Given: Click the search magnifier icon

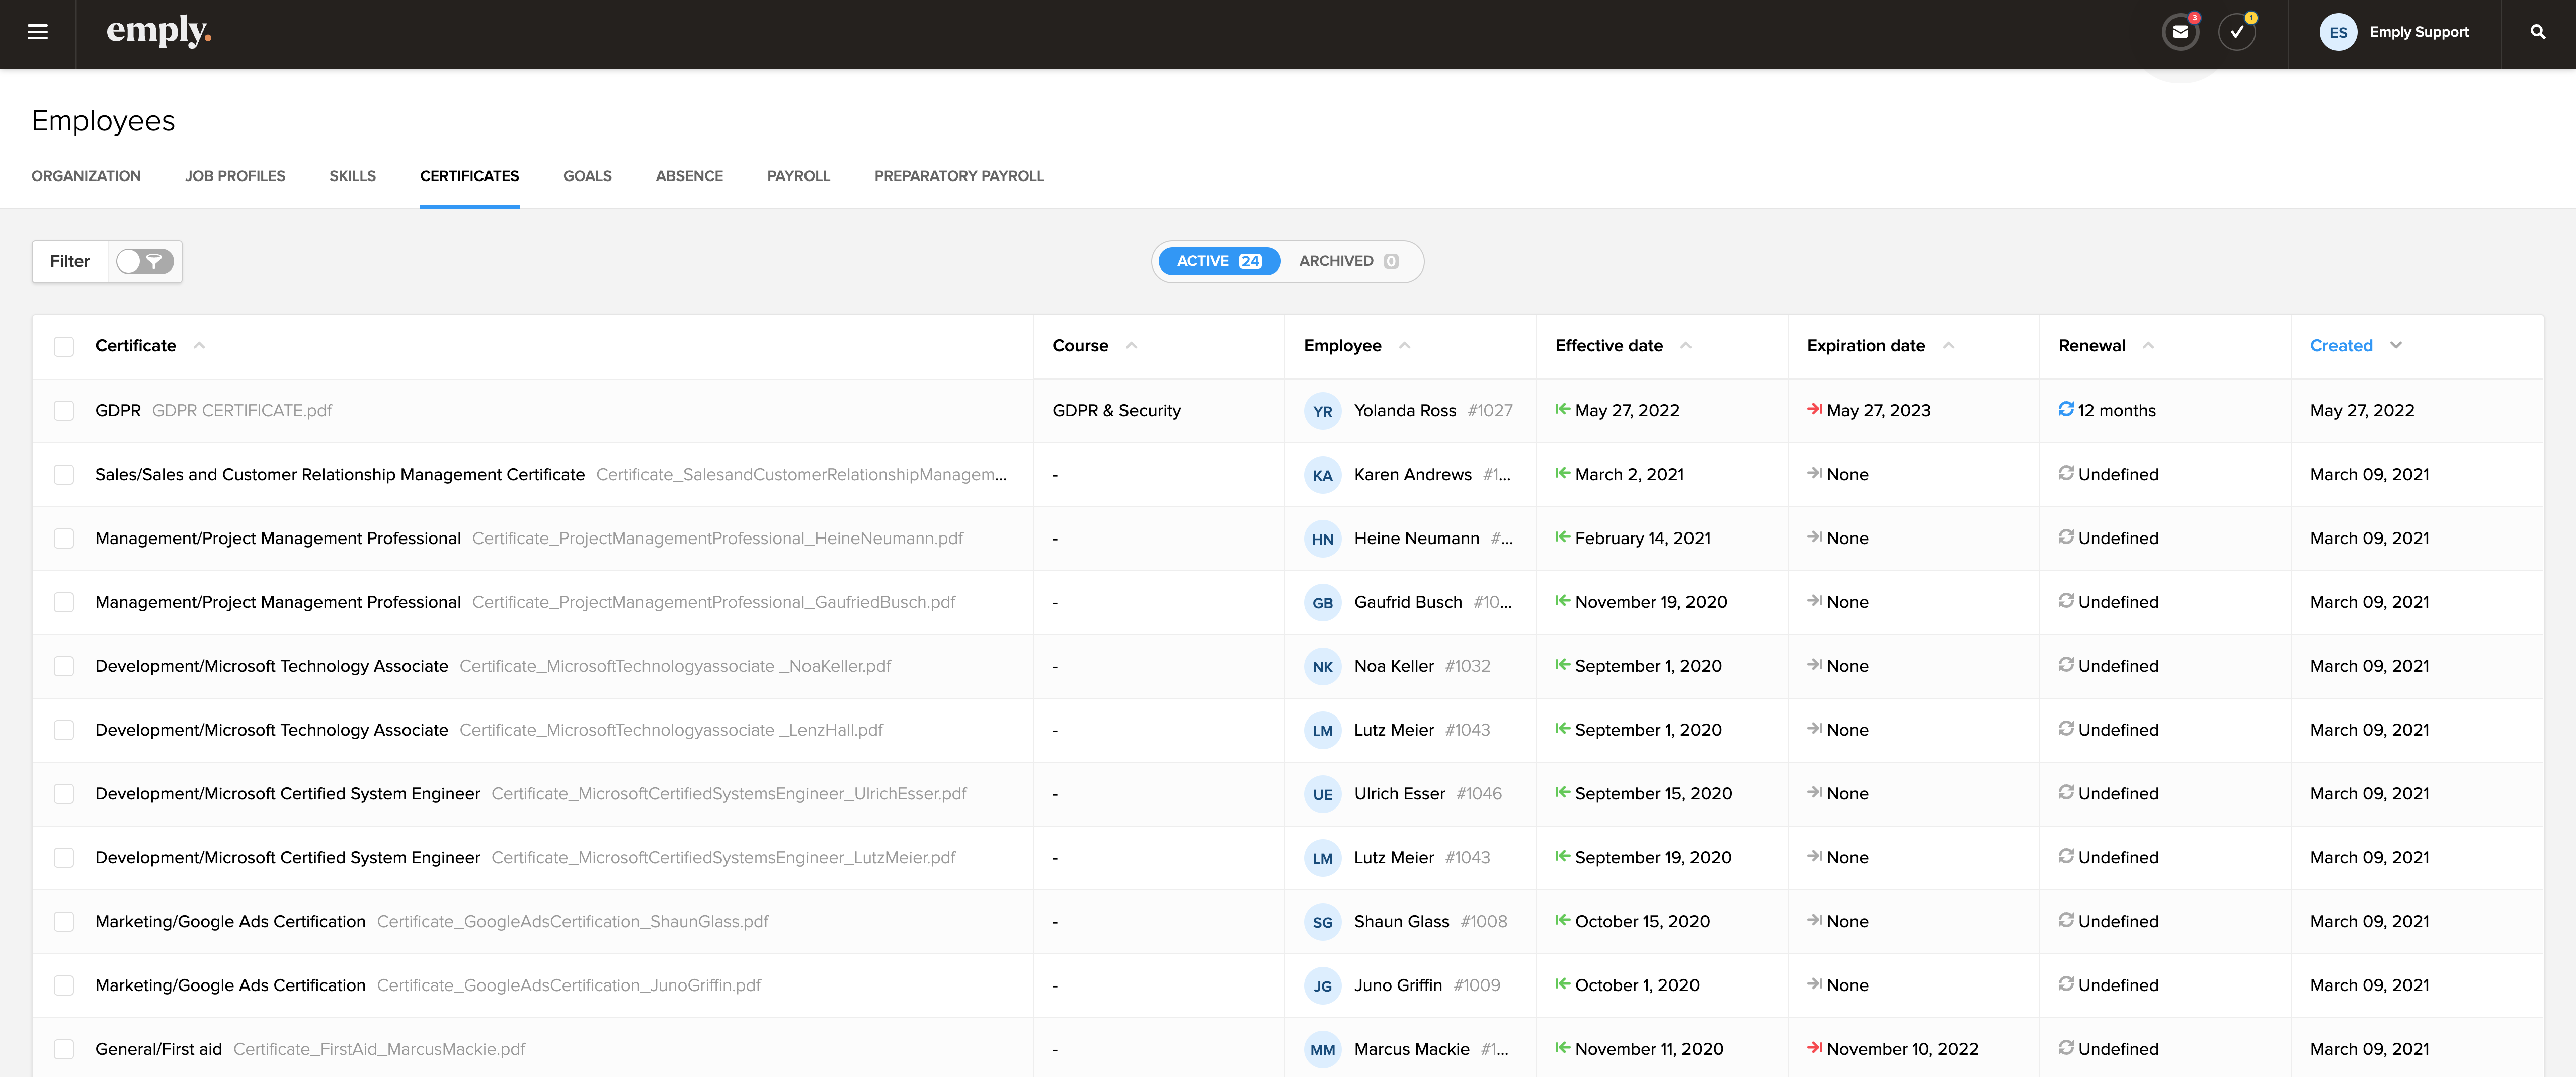Looking at the screenshot, I should coord(2537,32).
